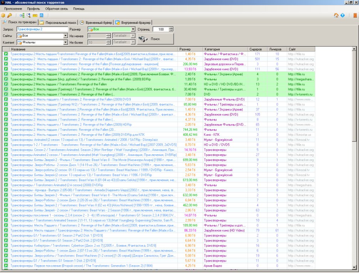The height and width of the screenshot is (273, 359).
Task: Click green icon of the 1,40 Гб tfile.ru first row
Action: point(6,54)
